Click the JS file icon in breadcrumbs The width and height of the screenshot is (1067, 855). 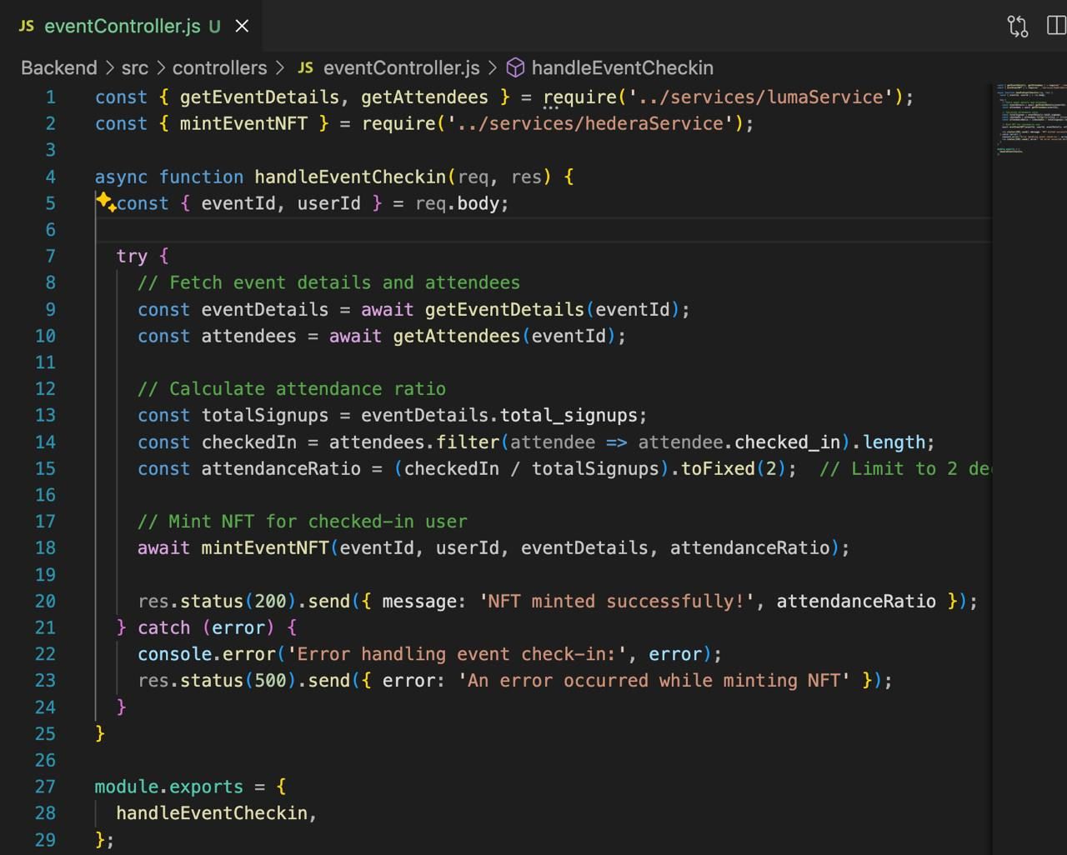click(306, 67)
